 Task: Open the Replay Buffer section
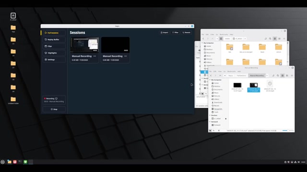[x=54, y=40]
